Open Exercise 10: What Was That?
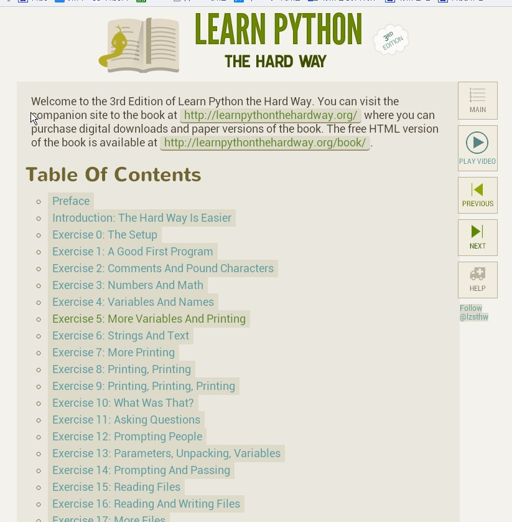The width and height of the screenshot is (512, 522). pyautogui.click(x=123, y=403)
